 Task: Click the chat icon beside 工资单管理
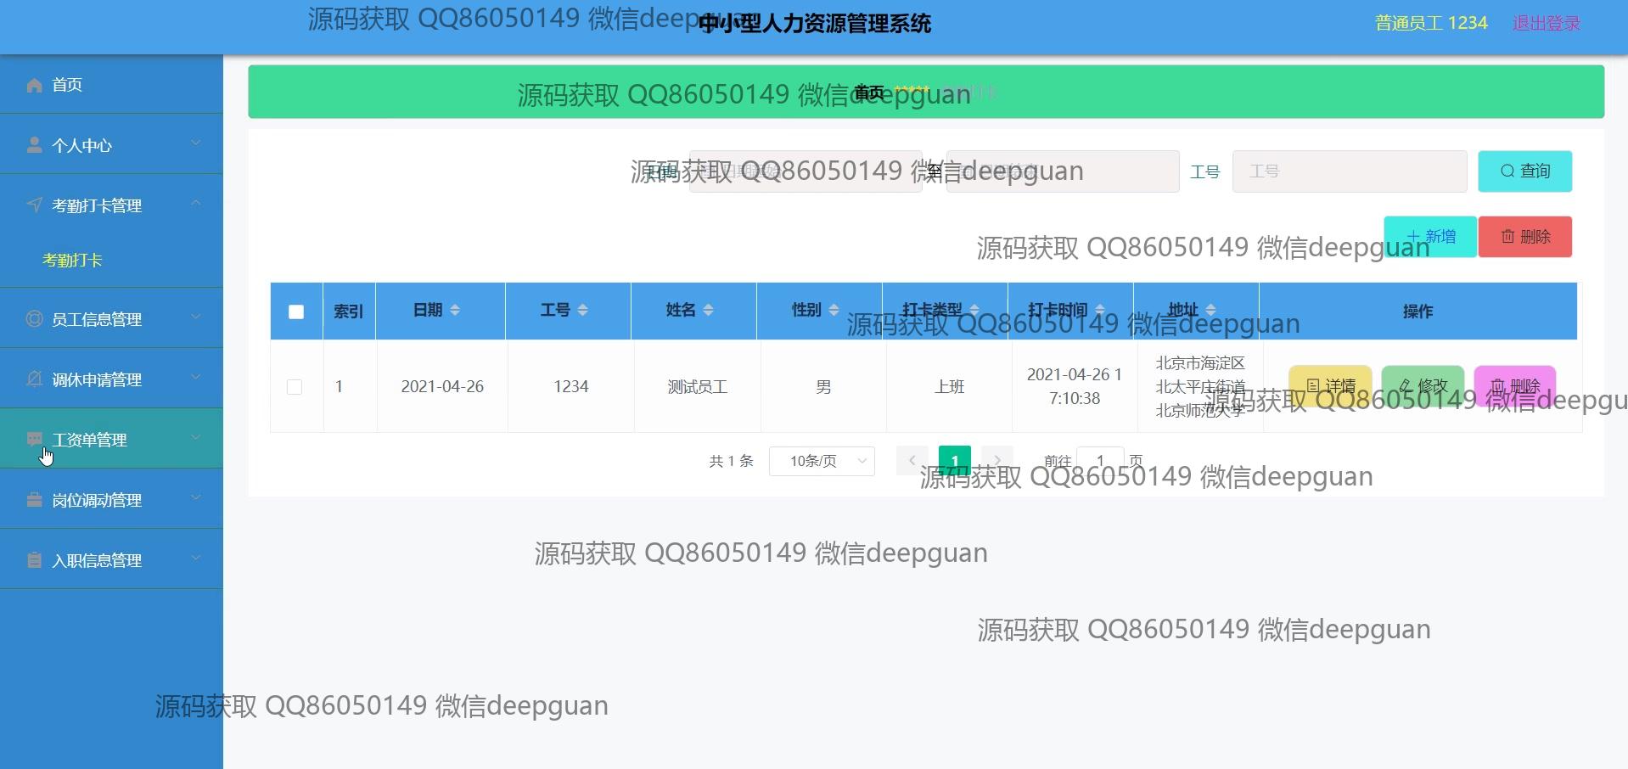pos(34,440)
